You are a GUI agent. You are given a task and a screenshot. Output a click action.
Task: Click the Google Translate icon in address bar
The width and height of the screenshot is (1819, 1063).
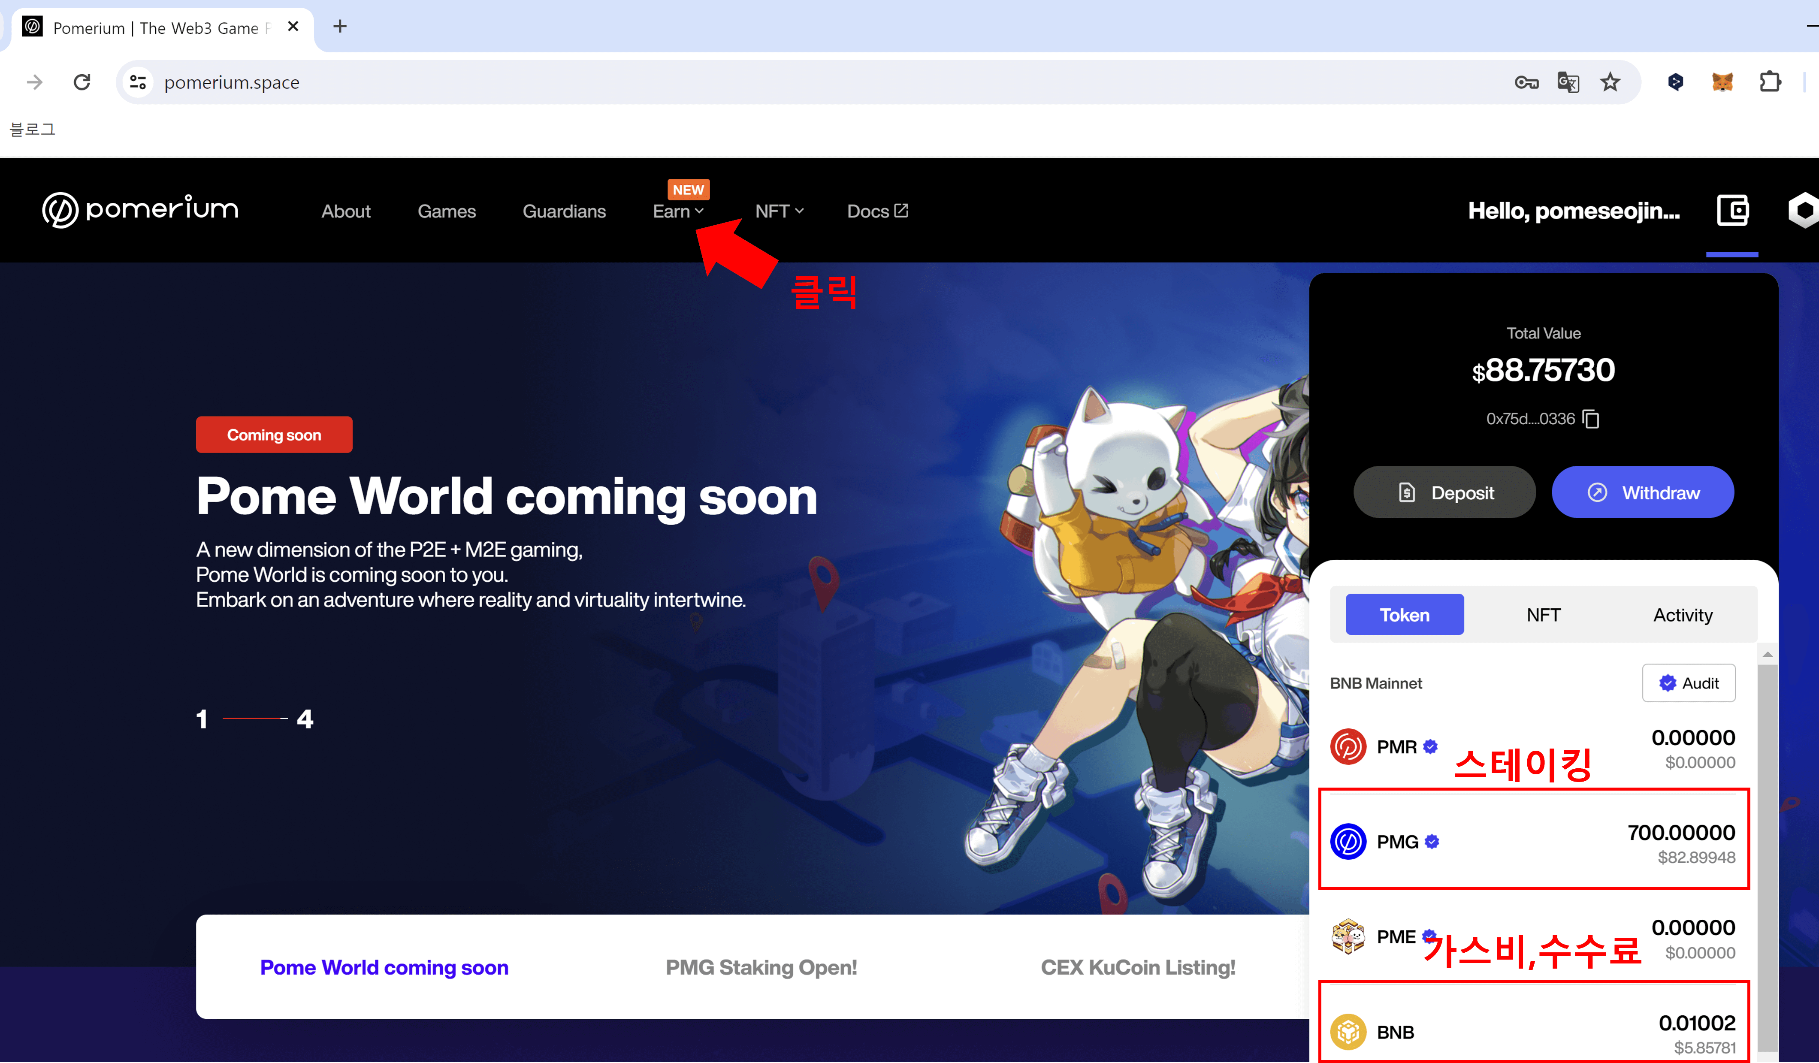click(1568, 82)
